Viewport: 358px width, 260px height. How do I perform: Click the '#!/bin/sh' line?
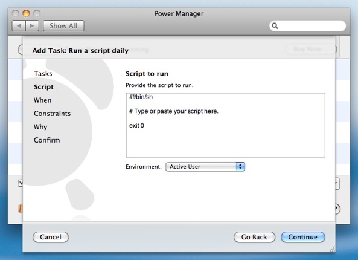[141, 97]
